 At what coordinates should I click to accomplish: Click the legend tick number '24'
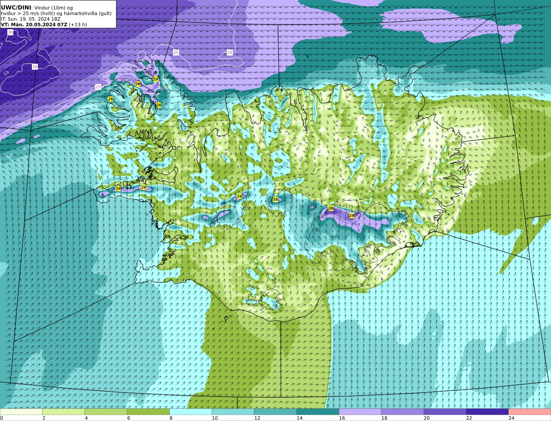[511, 418]
